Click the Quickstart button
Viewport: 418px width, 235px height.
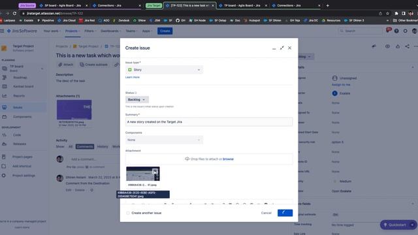(x=396, y=225)
